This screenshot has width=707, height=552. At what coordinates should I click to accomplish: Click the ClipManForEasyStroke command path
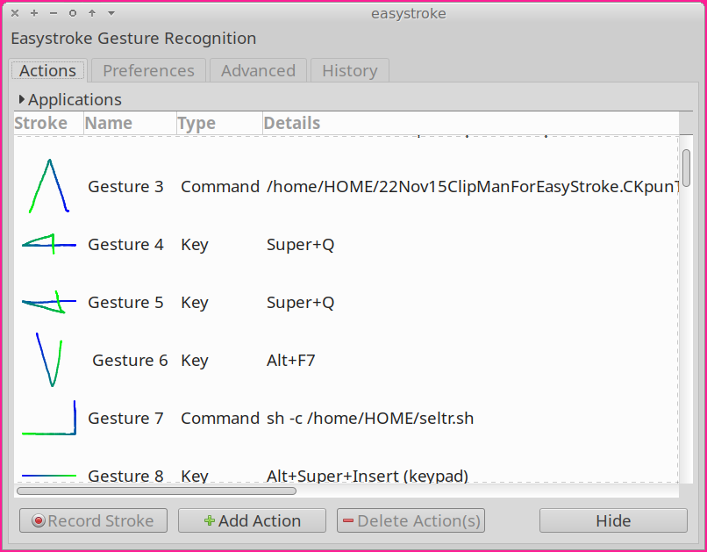point(473,186)
